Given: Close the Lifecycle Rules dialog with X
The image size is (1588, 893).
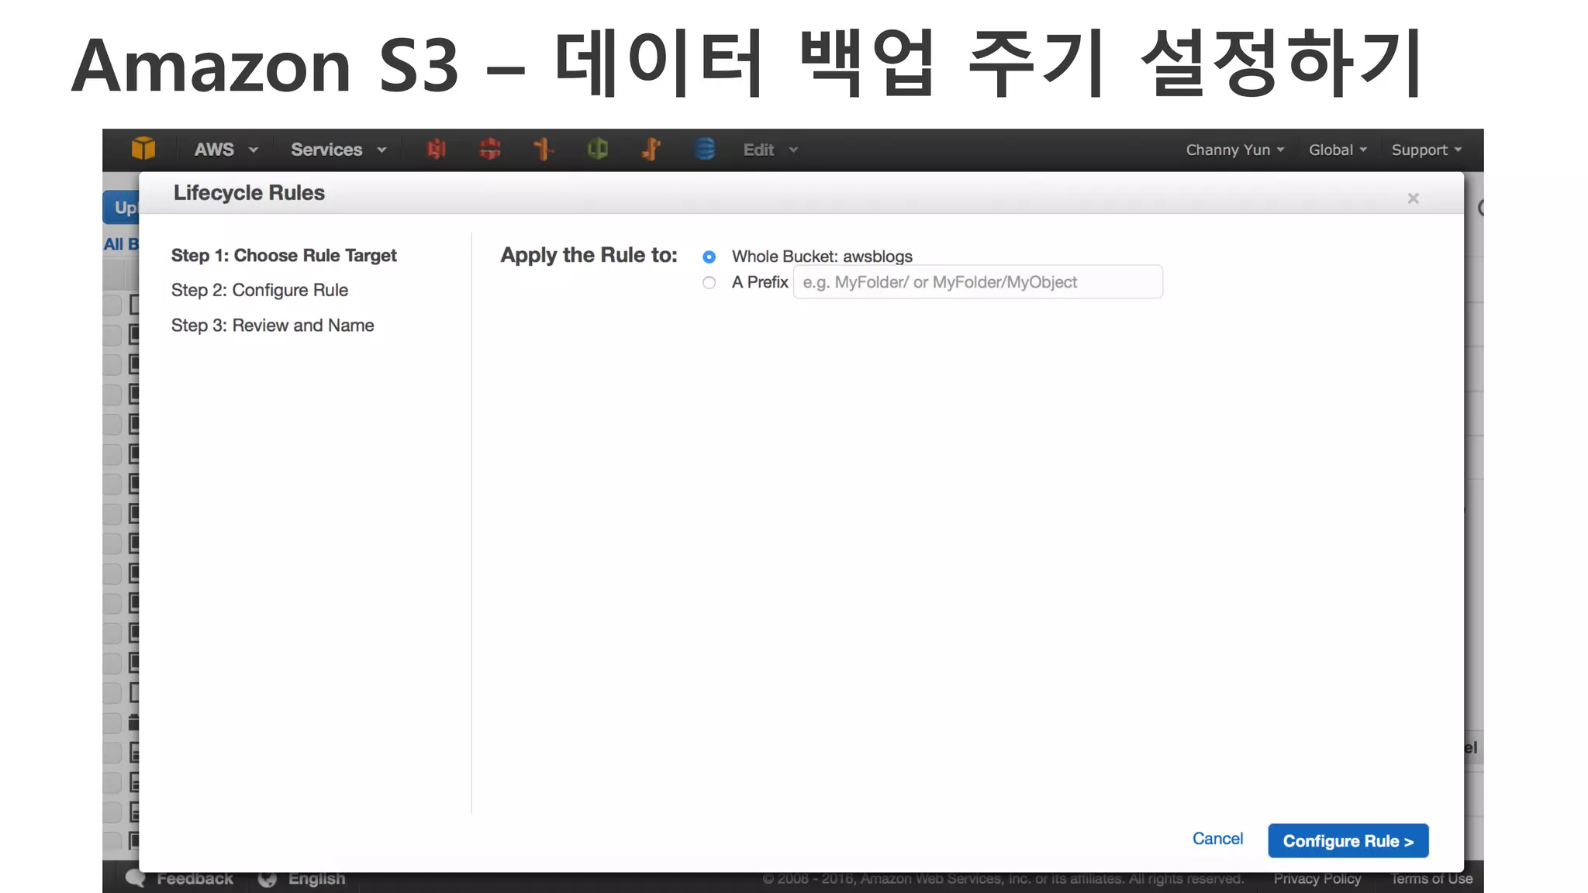Looking at the screenshot, I should point(1413,198).
